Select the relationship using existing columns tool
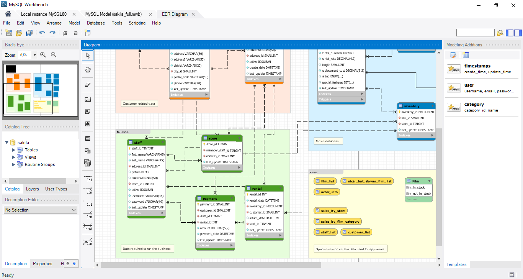This screenshot has height=279, width=523. pyautogui.click(x=88, y=241)
